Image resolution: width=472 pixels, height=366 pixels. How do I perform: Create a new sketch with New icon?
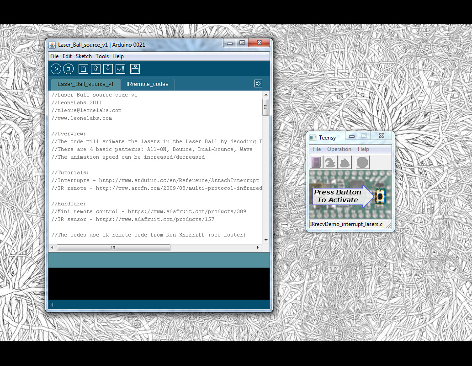point(83,69)
